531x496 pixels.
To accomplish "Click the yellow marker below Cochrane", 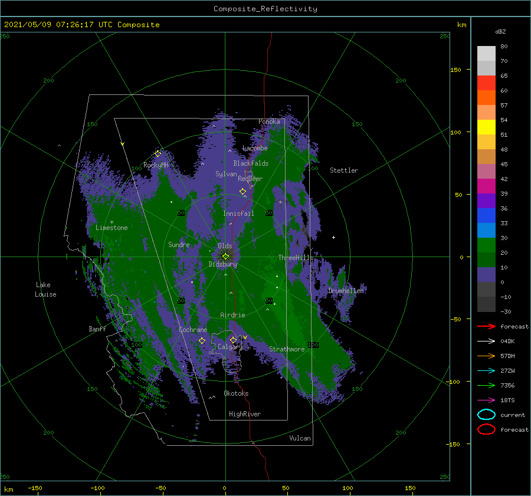I will pos(202,340).
